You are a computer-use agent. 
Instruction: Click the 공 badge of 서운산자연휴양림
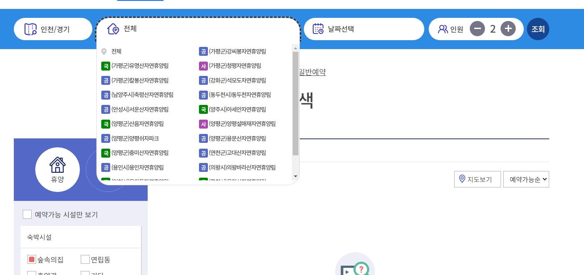[x=106, y=109]
